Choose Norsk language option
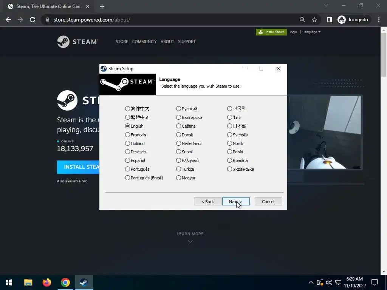 coord(229,143)
